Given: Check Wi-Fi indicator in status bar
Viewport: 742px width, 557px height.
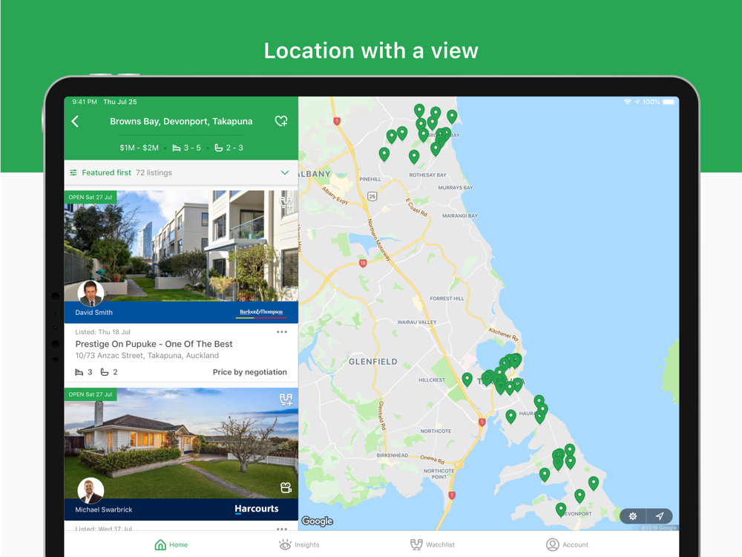Looking at the screenshot, I should (x=628, y=102).
